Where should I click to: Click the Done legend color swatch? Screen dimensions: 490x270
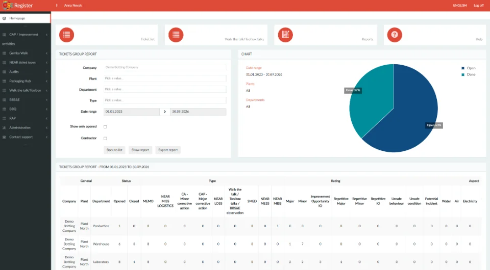coord(463,75)
